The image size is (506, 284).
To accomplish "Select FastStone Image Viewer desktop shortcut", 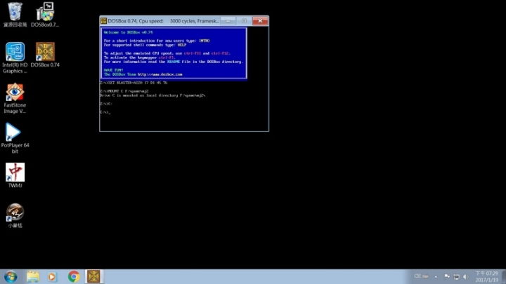I will [15, 98].
